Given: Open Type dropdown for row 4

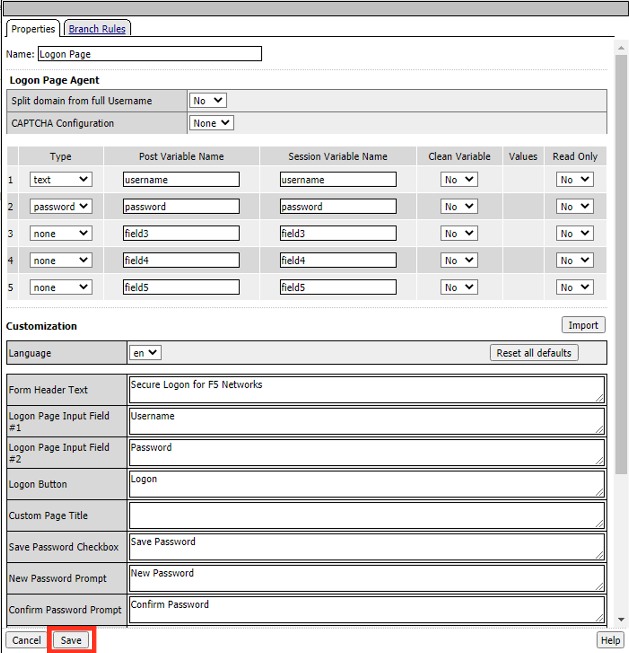Looking at the screenshot, I should coord(61,260).
